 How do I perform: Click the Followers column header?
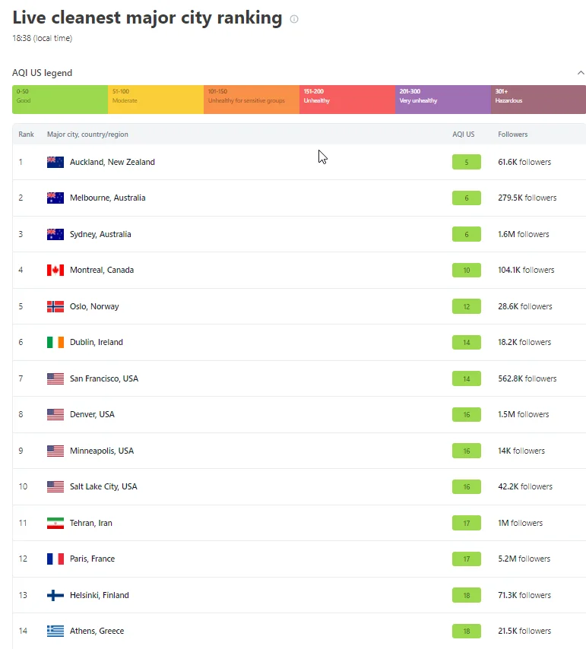coord(512,135)
